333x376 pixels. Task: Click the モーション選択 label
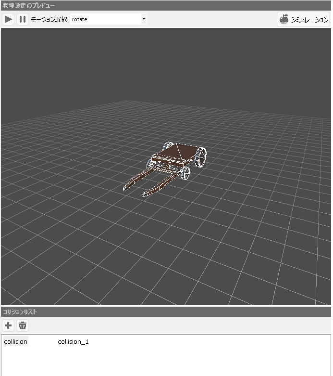click(x=49, y=19)
